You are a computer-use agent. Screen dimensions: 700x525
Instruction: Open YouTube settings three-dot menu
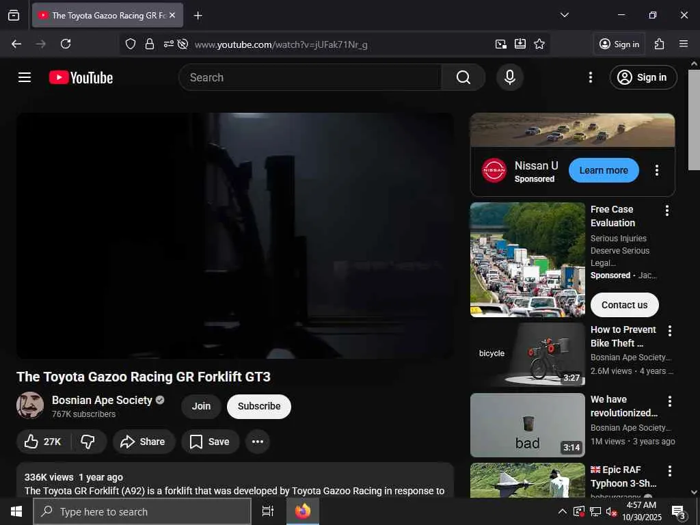tap(590, 77)
